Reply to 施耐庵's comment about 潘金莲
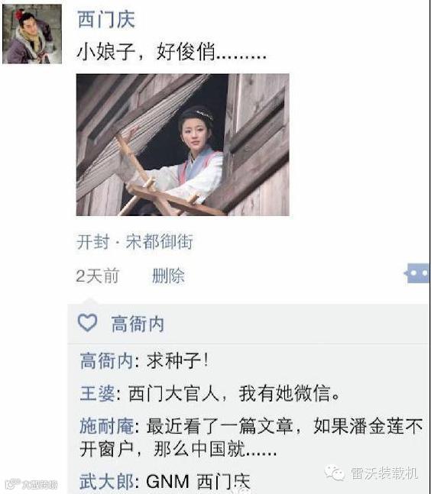The width and height of the screenshot is (431, 494). point(251,437)
